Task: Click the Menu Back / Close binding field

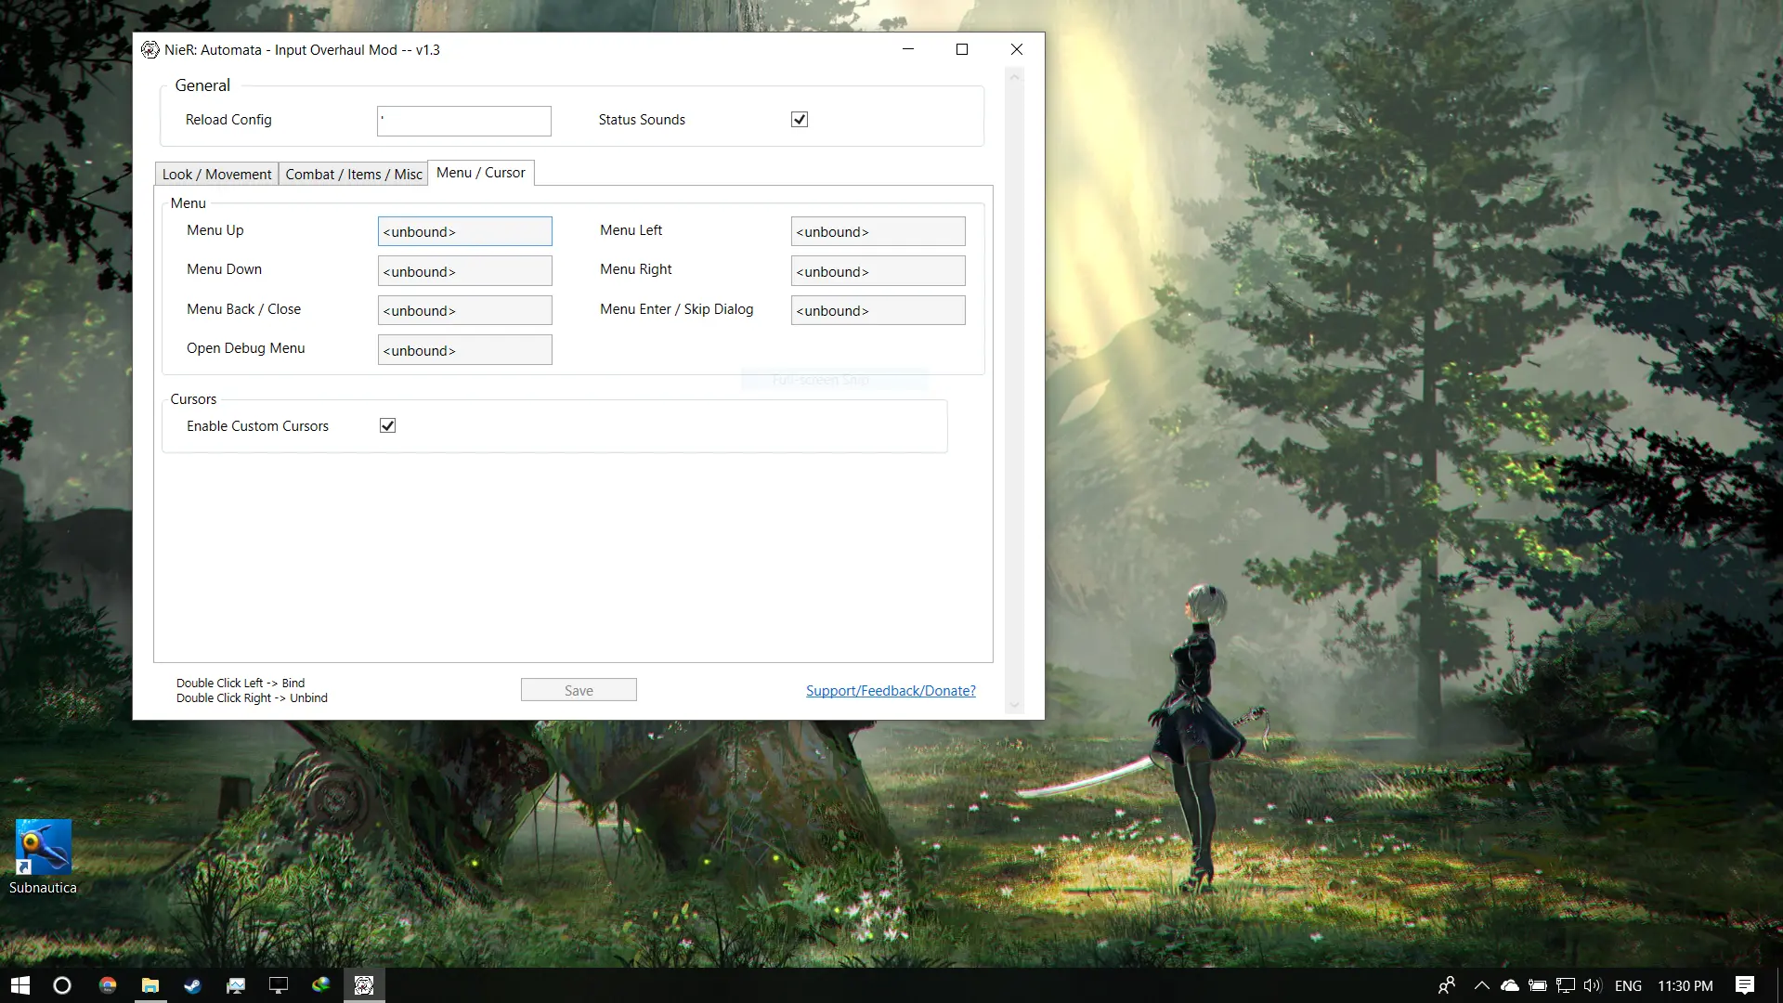Action: point(464,310)
